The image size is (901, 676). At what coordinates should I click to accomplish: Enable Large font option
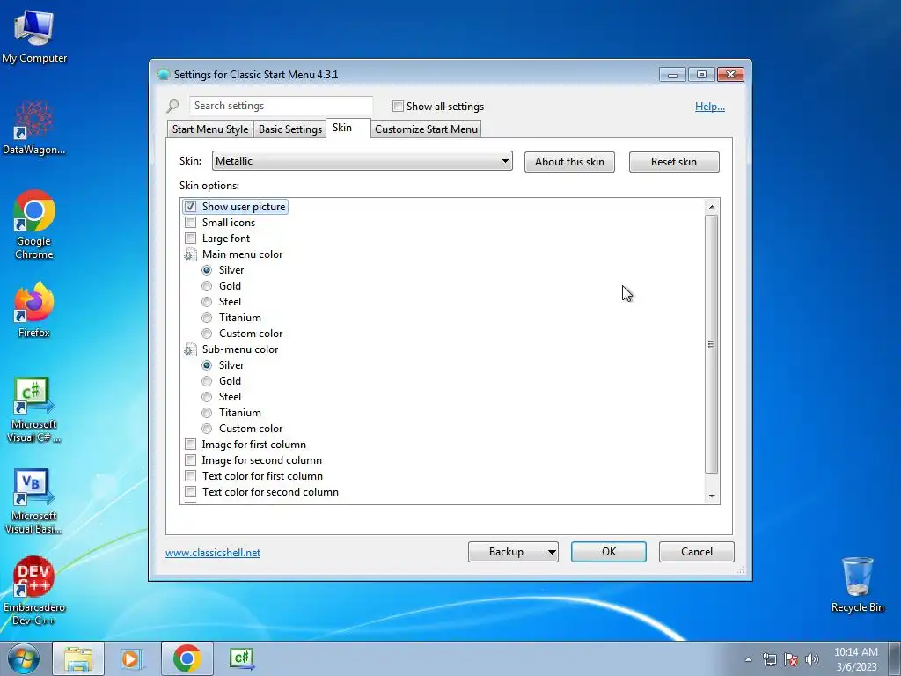coord(190,238)
